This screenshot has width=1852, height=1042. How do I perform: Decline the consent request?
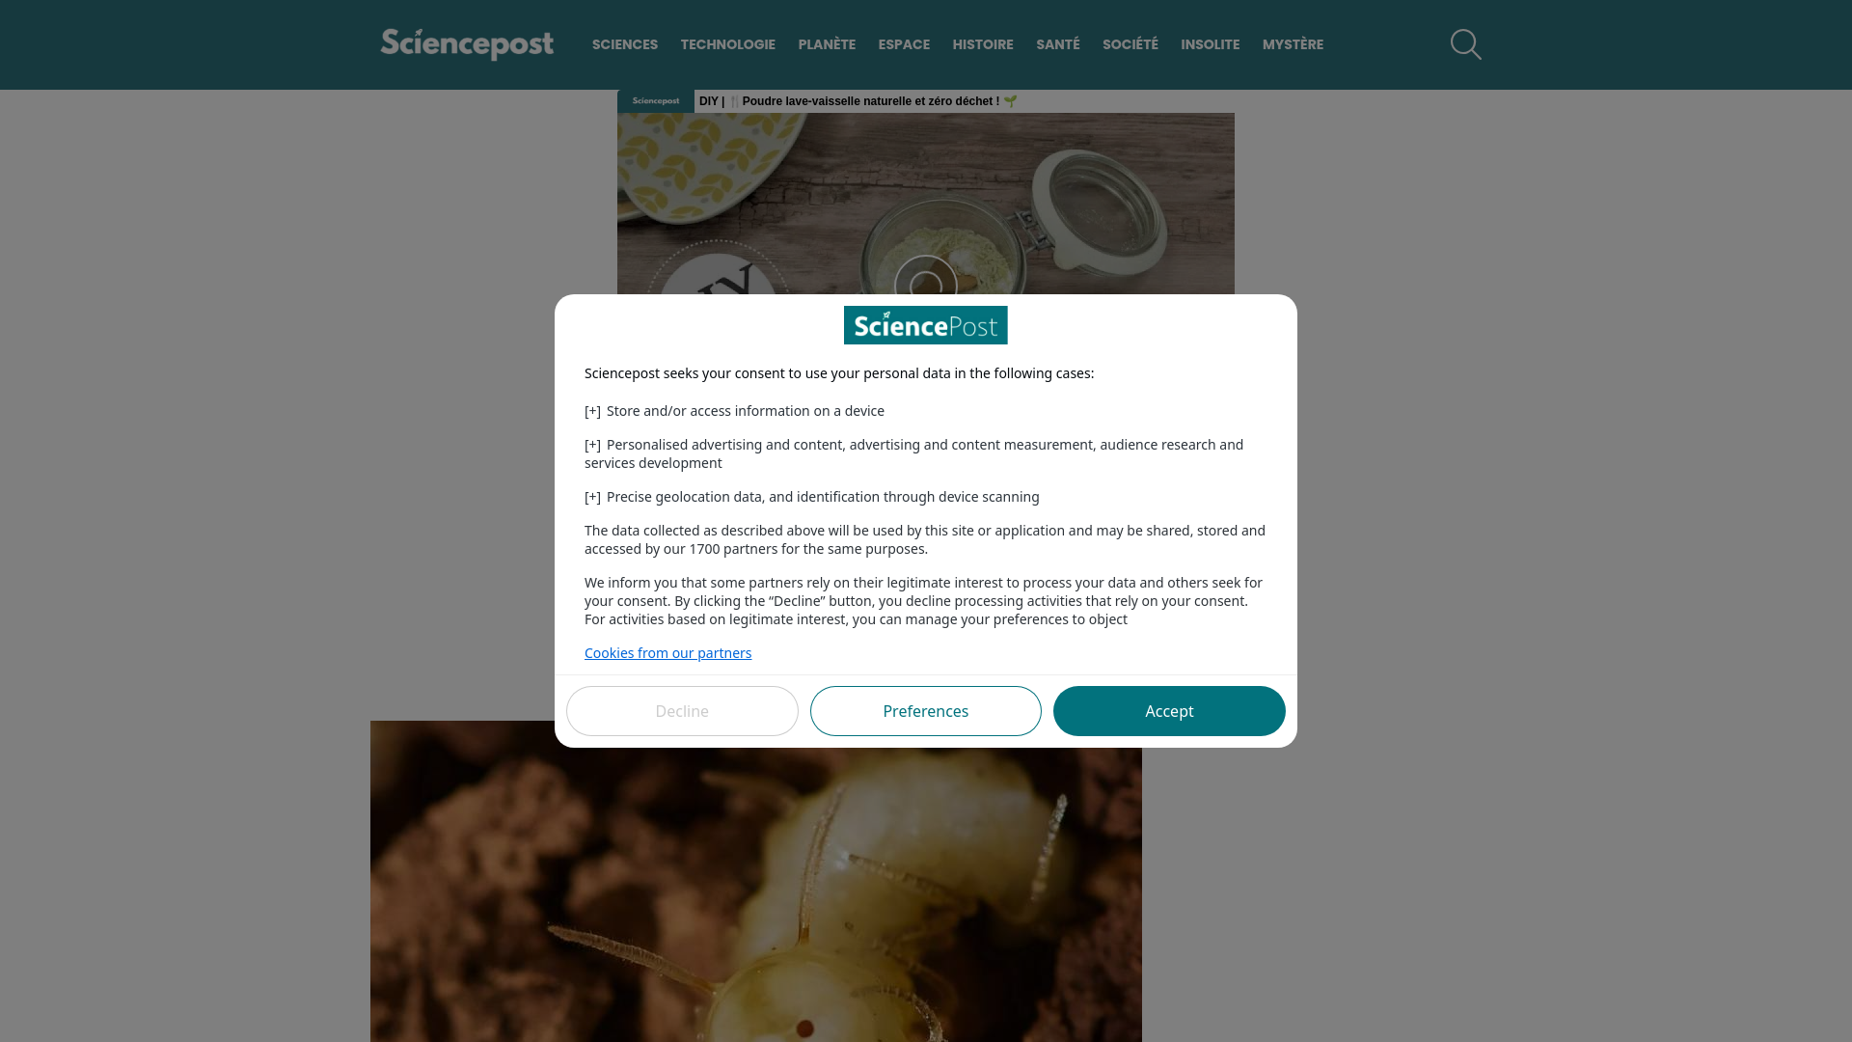(x=682, y=711)
